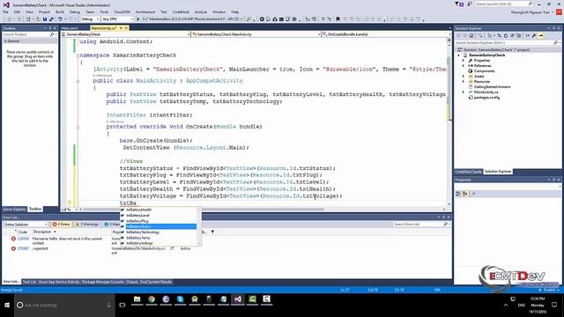Click the first error code link
This screenshot has width=564, height=317.
pyautogui.click(x=23, y=239)
